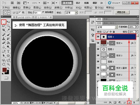Screen dimensions: 140x105
Task: Hide layer 图层 2
Action: point(98,49)
